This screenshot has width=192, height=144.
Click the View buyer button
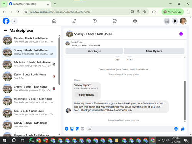[x=94, y=51]
